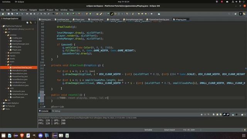Click the Terminate debug toolbar icon
This screenshot has height=139, width=247.
coord(34,14)
